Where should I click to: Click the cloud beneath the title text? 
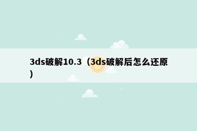click(x=73, y=78)
